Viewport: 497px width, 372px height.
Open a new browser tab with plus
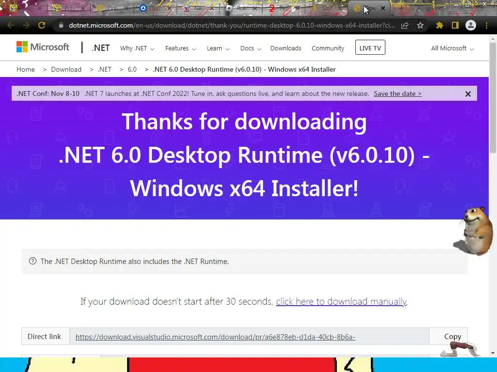[400, 8]
